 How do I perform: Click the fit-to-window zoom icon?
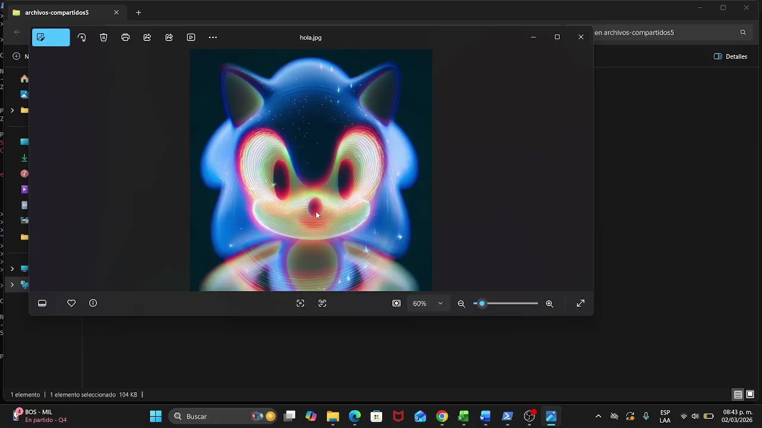pos(396,303)
